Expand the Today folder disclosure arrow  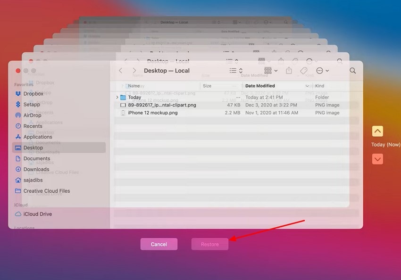click(x=117, y=97)
